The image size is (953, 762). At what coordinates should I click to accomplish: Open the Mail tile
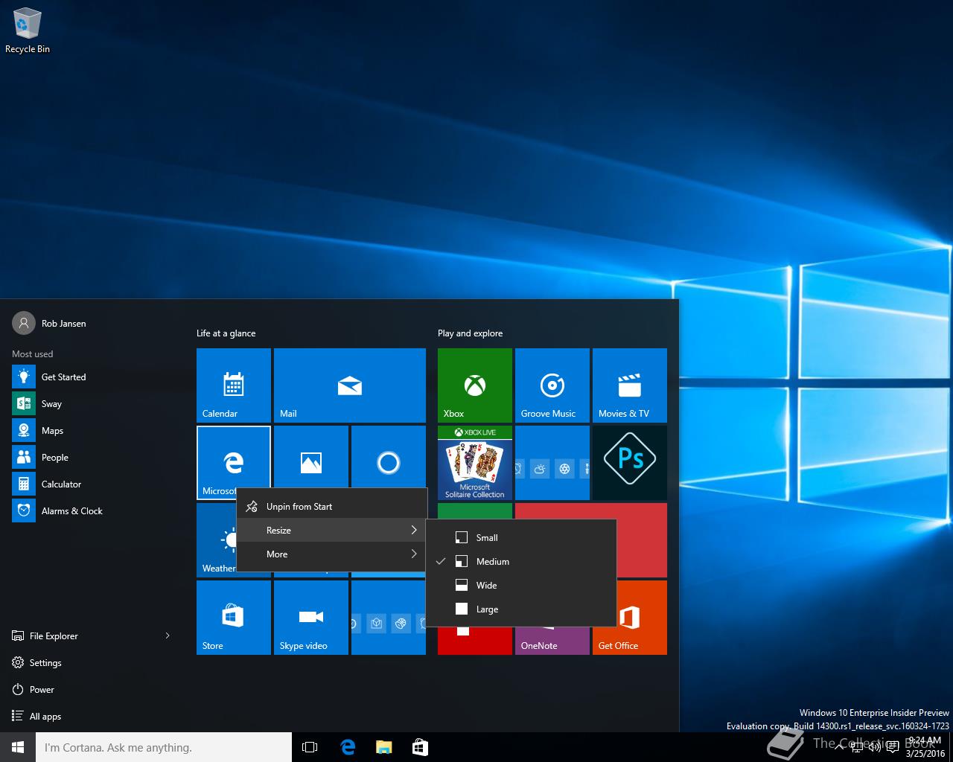(x=350, y=385)
